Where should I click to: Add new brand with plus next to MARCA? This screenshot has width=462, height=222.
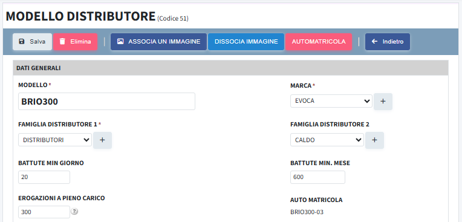tap(383, 102)
